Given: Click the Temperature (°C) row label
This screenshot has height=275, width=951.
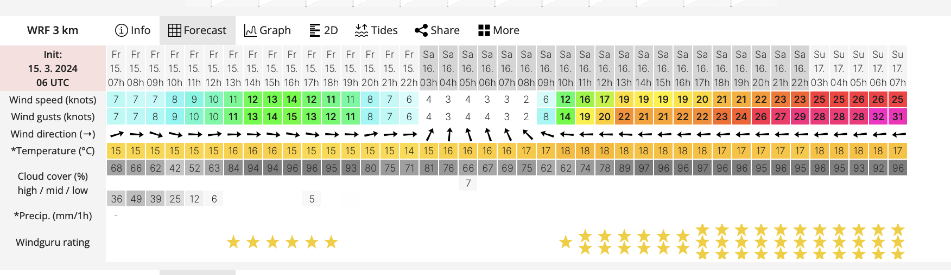Looking at the screenshot, I should [53, 150].
